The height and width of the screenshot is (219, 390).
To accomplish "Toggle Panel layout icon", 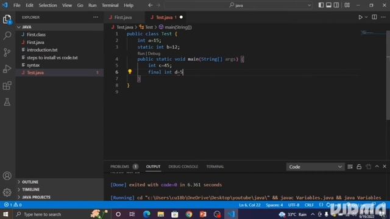I will pyautogui.click(x=328, y=5).
